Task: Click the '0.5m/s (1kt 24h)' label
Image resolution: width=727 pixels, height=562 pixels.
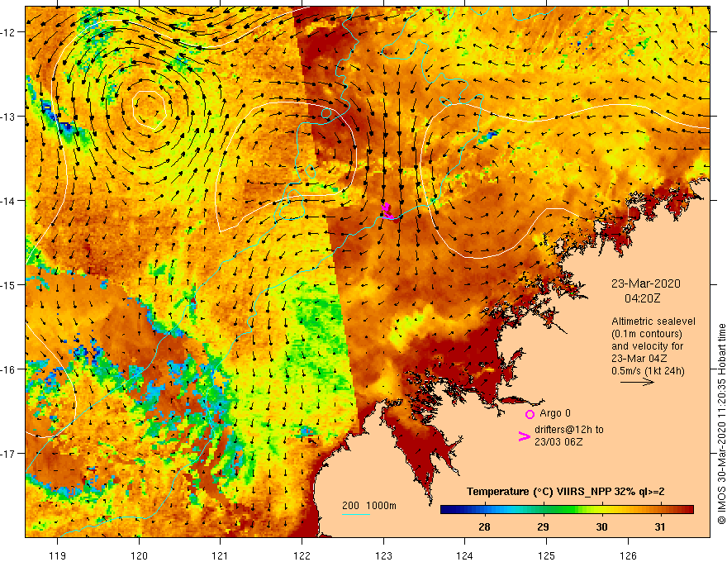Action: point(648,371)
